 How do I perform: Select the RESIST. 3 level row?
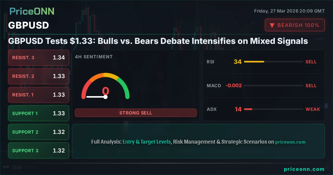pos(39,58)
